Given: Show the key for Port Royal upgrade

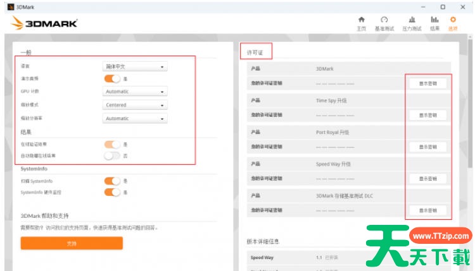Looking at the screenshot, I should click(427, 147).
